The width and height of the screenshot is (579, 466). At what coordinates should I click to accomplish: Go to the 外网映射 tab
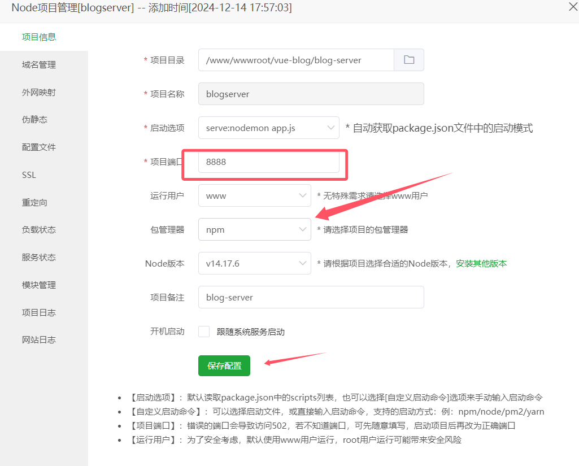39,93
